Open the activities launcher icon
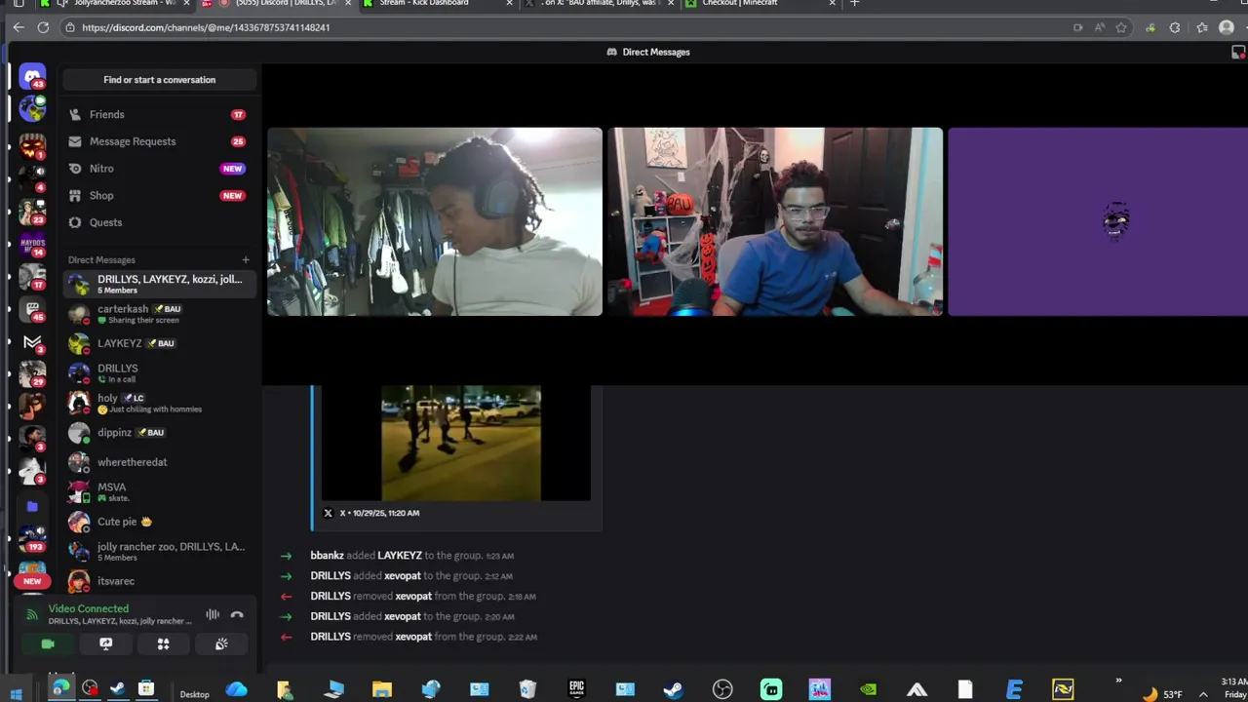Screen dimensions: 1248x702 point(163,643)
